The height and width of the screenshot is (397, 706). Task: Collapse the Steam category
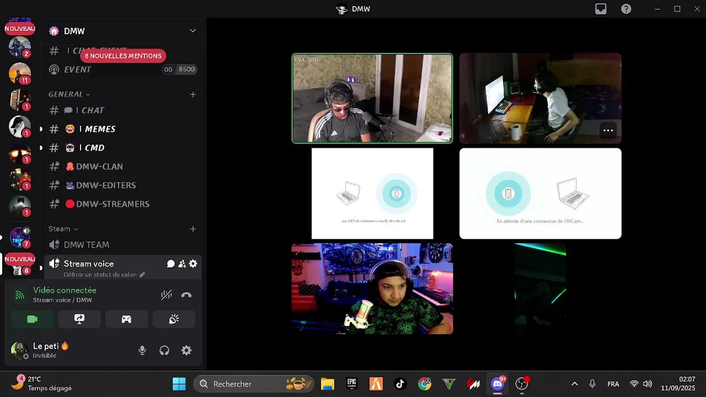pos(63,229)
